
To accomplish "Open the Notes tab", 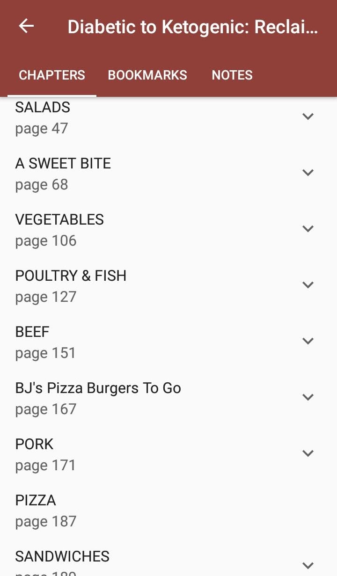I will coord(232,75).
